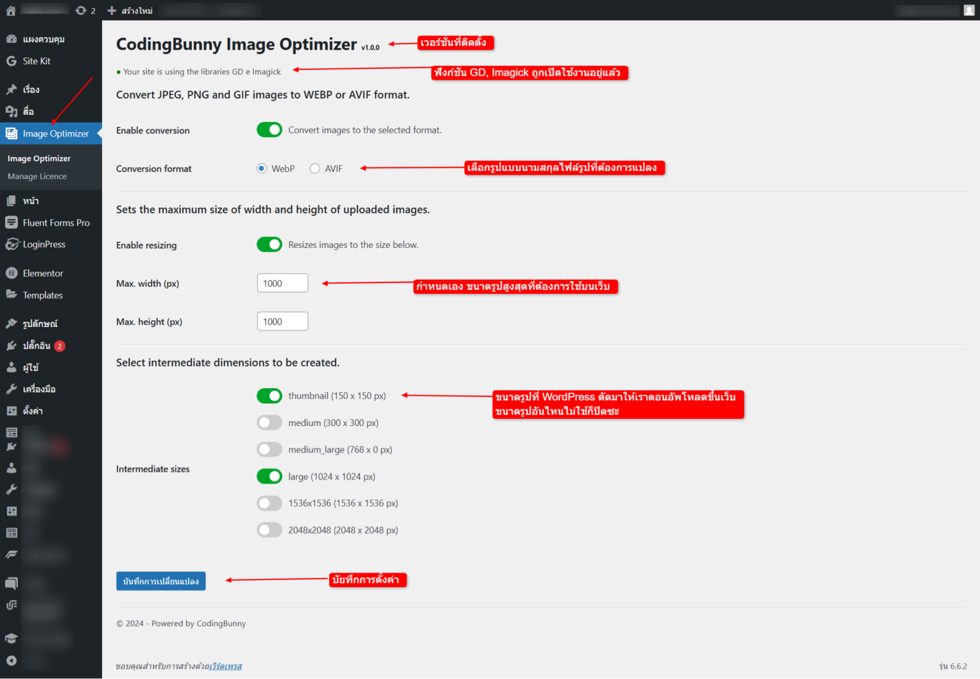Open Manage Licence submenu item
980x679 pixels.
(x=37, y=177)
